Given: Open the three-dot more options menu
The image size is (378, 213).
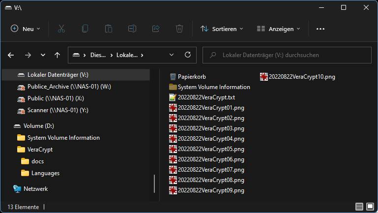Looking at the screenshot, I should [x=320, y=29].
